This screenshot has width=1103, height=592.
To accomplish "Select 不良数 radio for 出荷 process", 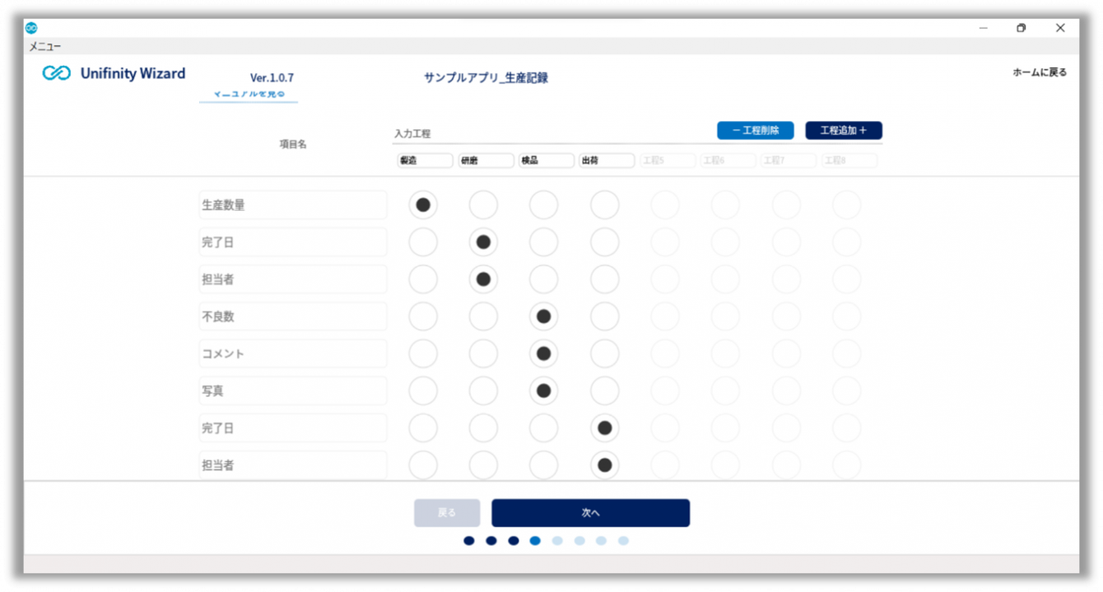I will (x=604, y=316).
